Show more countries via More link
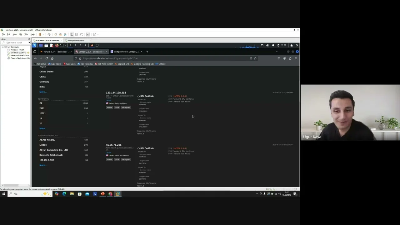The height and width of the screenshot is (225, 400). 43,92
